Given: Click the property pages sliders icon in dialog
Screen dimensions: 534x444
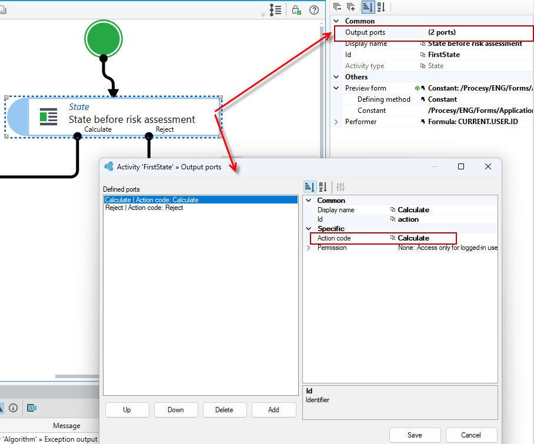Looking at the screenshot, I should pos(341,187).
